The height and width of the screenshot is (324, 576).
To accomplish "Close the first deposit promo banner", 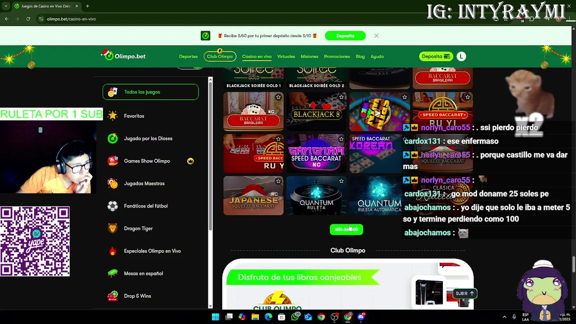I will [x=376, y=36].
